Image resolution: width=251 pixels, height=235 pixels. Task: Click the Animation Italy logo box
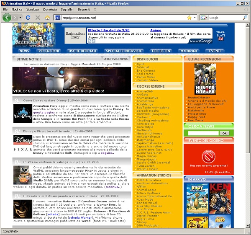tap(75, 36)
